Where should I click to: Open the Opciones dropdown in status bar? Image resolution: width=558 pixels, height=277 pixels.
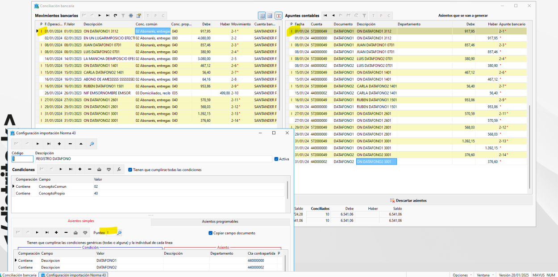pyautogui.click(x=462, y=275)
